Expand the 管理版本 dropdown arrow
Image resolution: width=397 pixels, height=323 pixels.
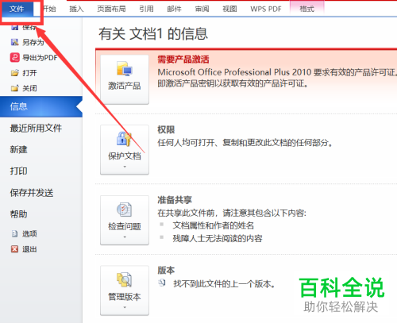pyautogui.click(x=125, y=308)
